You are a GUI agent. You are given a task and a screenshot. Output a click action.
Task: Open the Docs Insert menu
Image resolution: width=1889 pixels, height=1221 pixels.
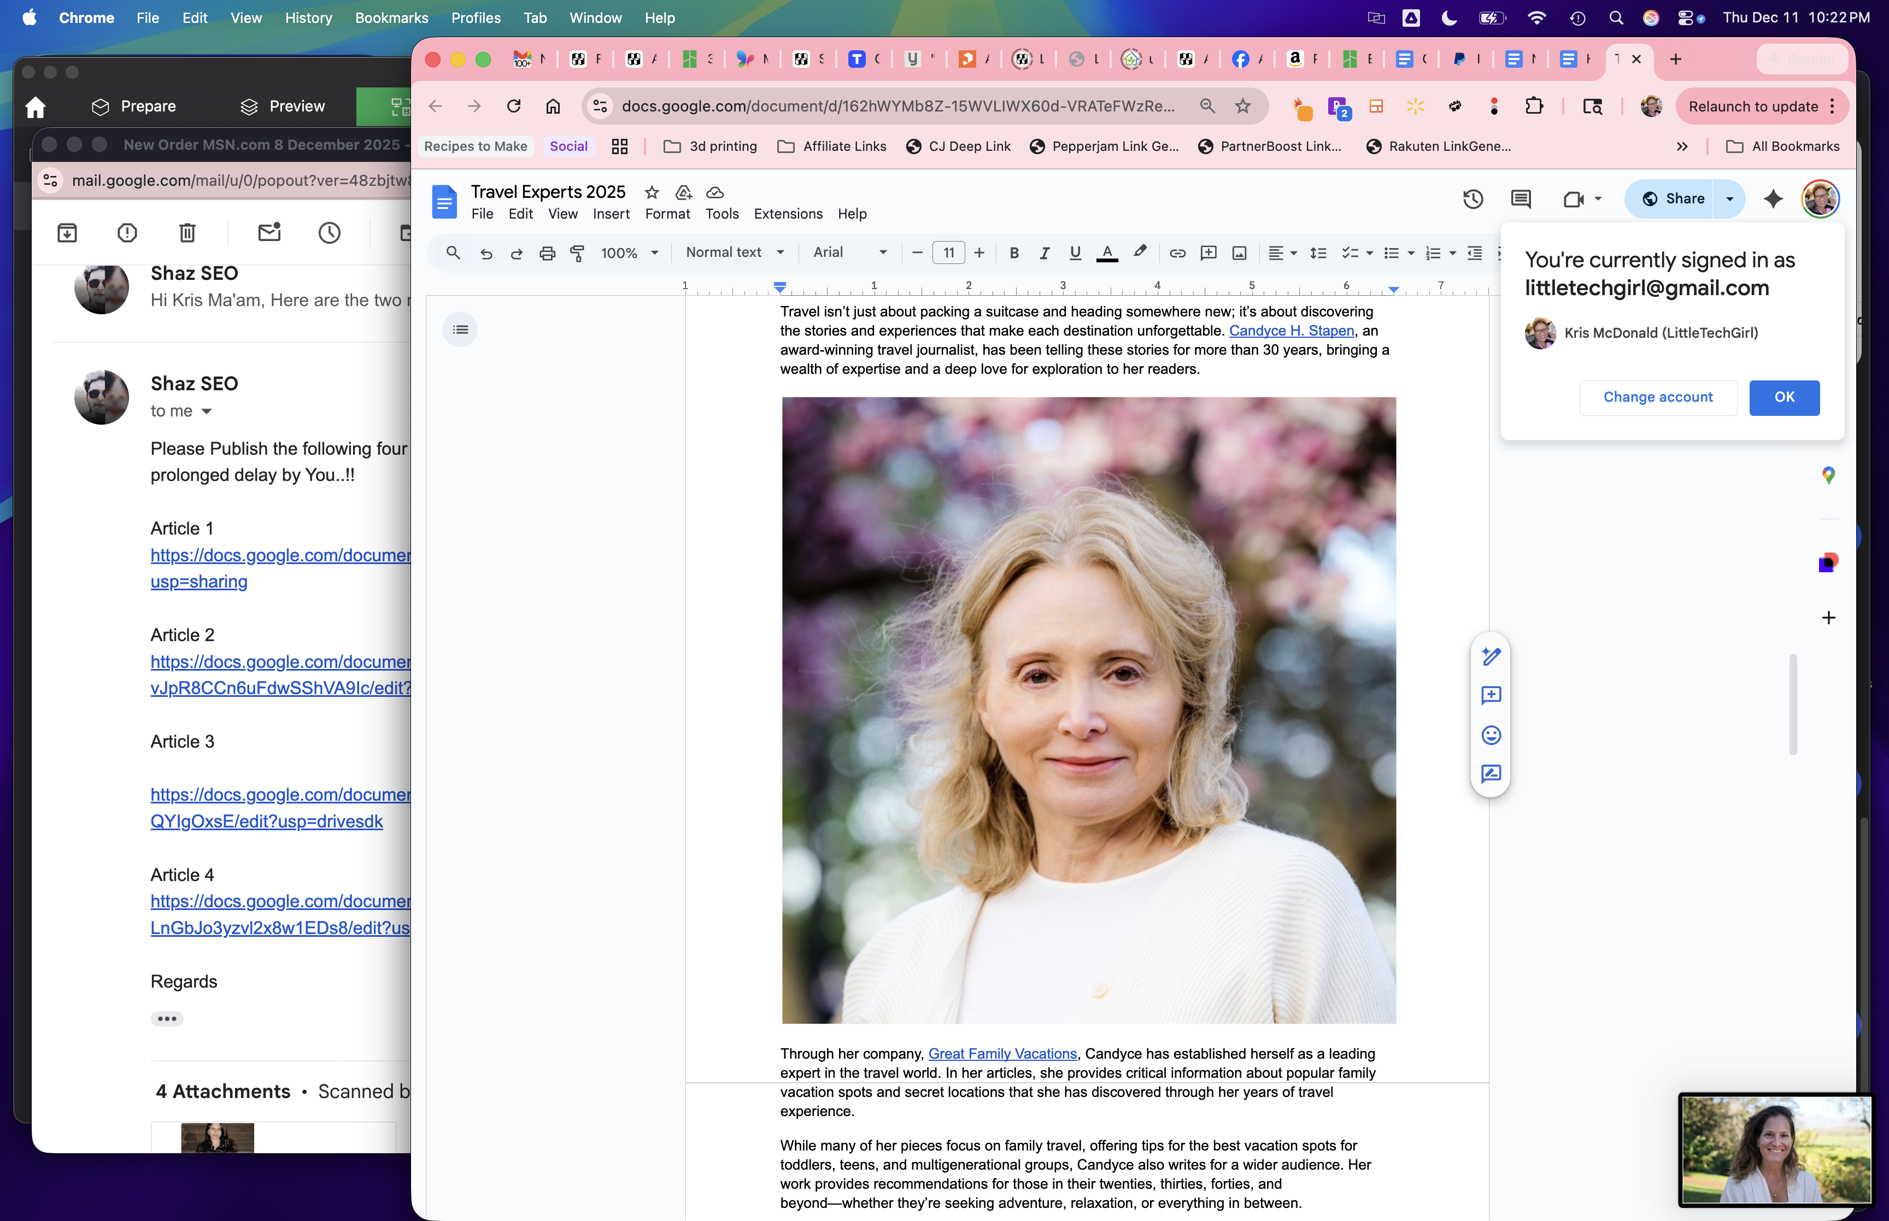[x=611, y=214]
